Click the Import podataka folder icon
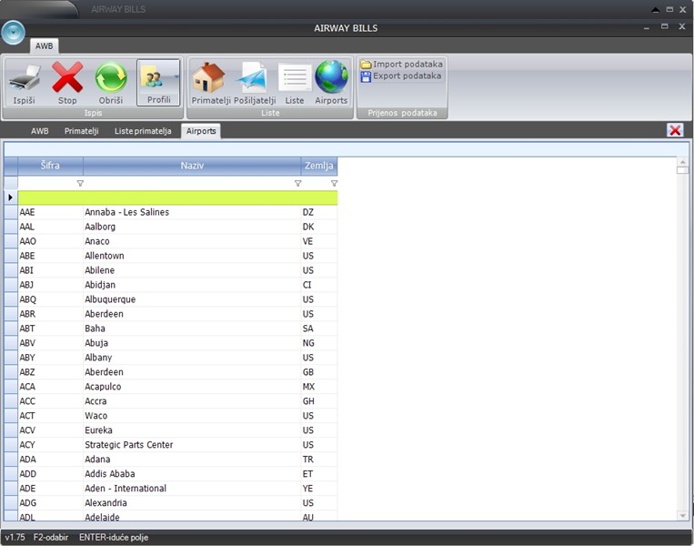The height and width of the screenshot is (546, 694). 366,65
